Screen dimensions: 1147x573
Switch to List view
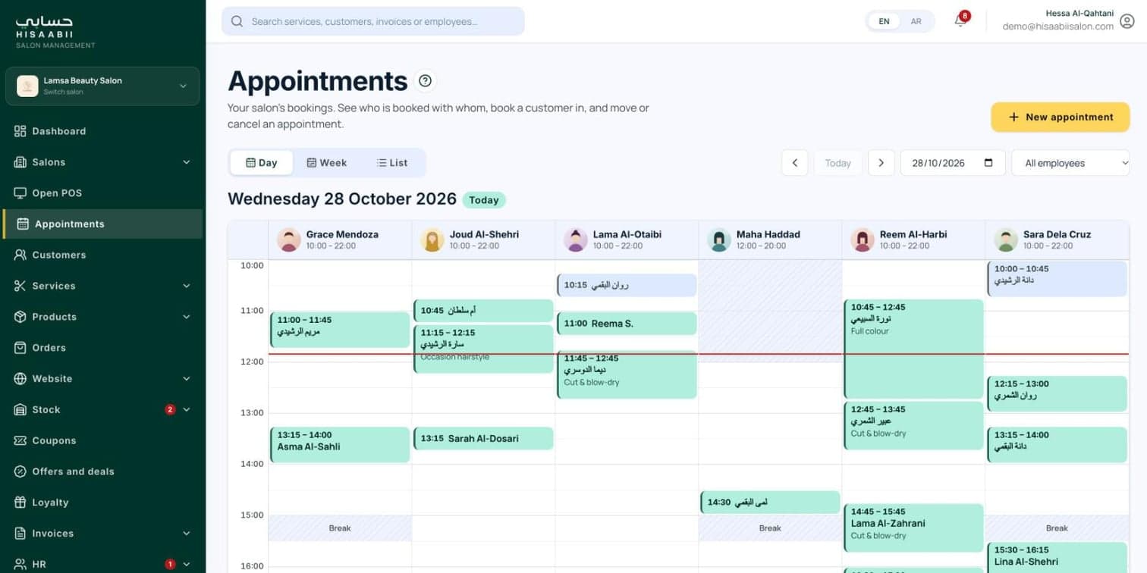pos(392,163)
